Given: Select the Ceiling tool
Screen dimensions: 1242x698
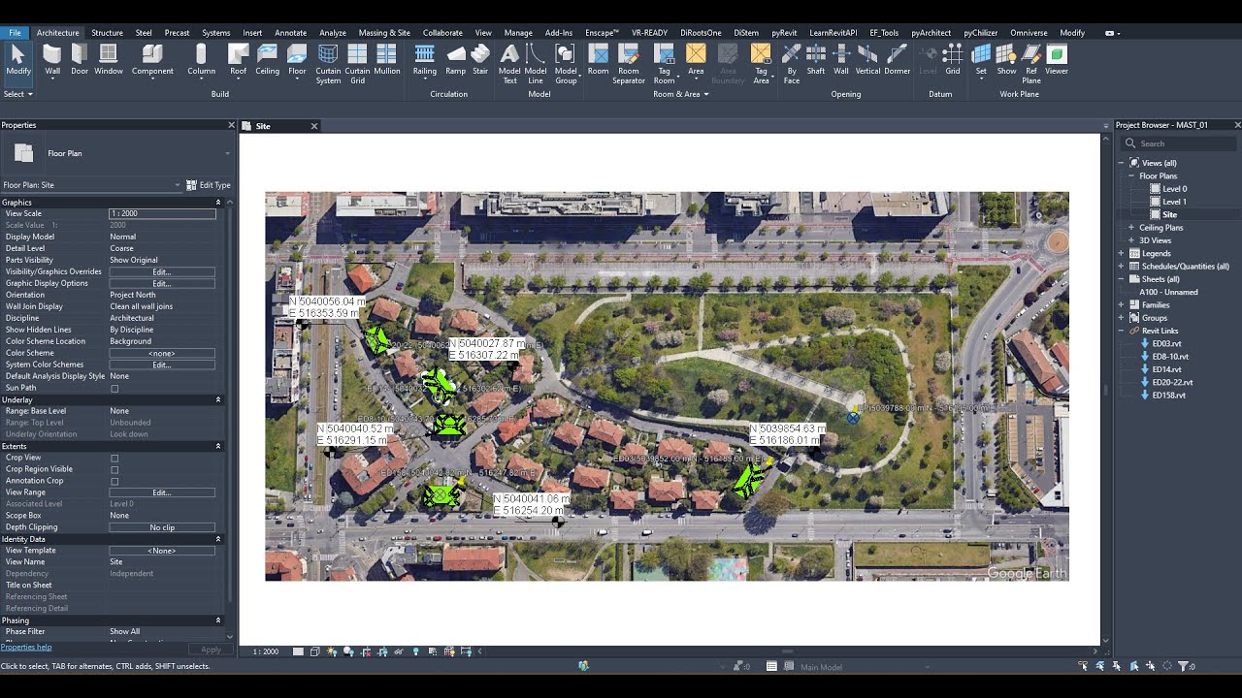Looking at the screenshot, I should (x=267, y=59).
